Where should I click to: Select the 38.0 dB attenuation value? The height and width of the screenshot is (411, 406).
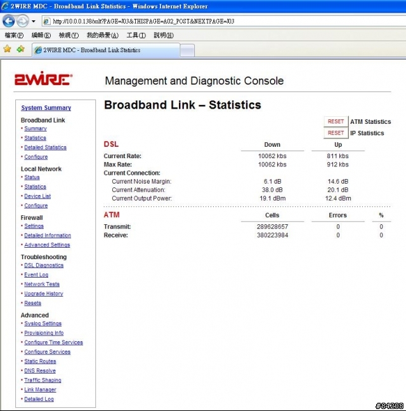272,190
